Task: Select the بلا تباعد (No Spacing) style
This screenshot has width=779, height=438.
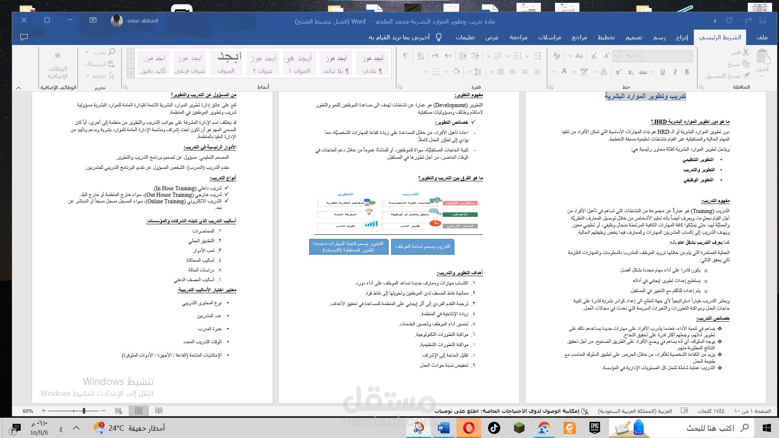Action: pos(336,64)
